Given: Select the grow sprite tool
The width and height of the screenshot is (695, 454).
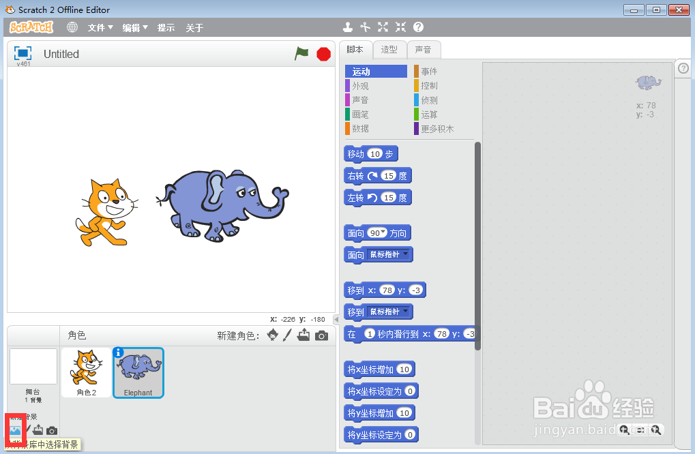Looking at the screenshot, I should click(x=383, y=27).
